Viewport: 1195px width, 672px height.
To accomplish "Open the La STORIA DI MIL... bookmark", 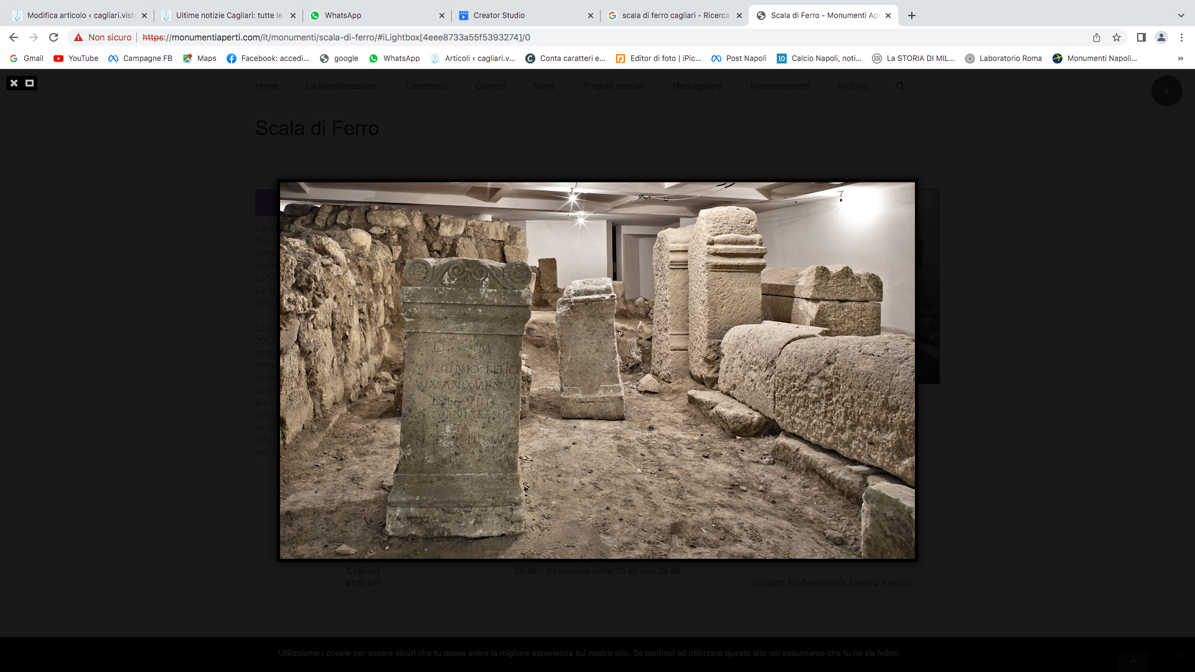I will tap(913, 58).
